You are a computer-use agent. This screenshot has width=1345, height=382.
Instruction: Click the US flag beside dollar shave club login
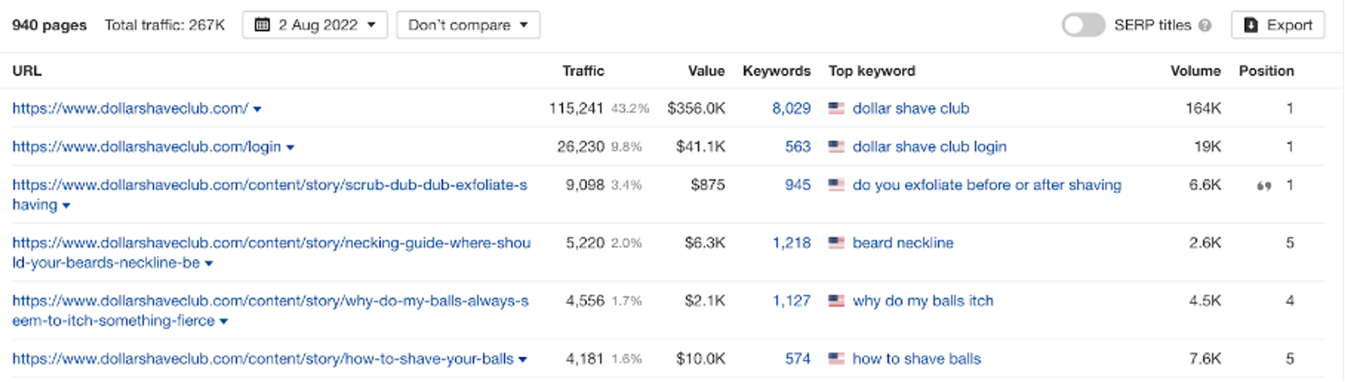click(x=836, y=147)
